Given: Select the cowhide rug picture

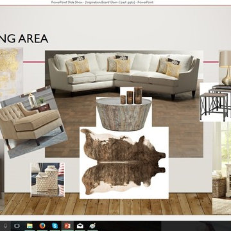Looking at the screenshot, I should (124, 163).
